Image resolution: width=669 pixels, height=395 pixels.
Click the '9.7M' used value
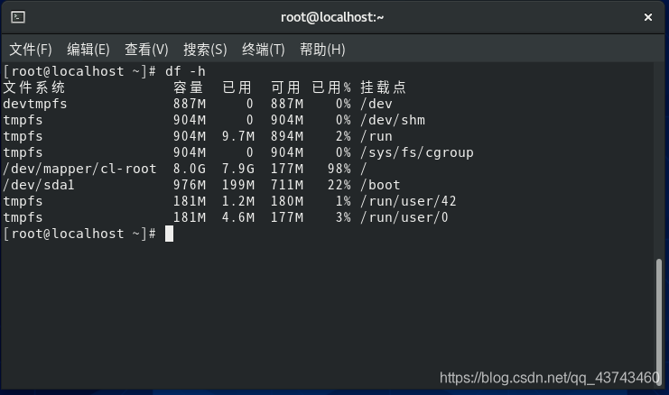[238, 136]
